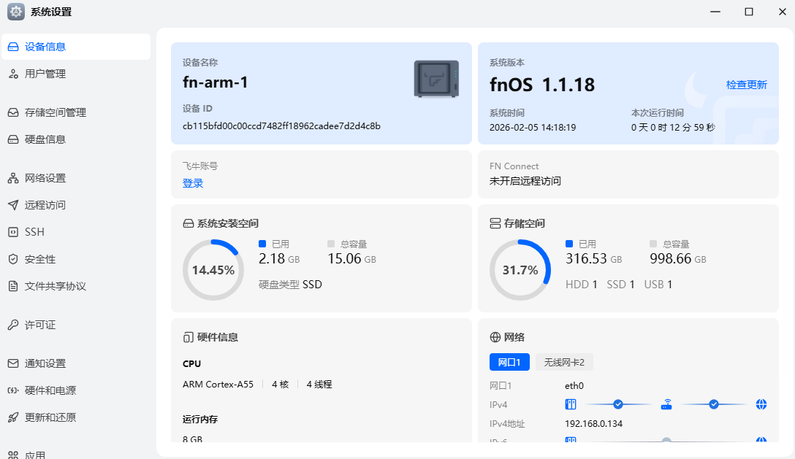Click the 远程访问 paper plane icon
The image size is (795, 459).
pyautogui.click(x=13, y=204)
